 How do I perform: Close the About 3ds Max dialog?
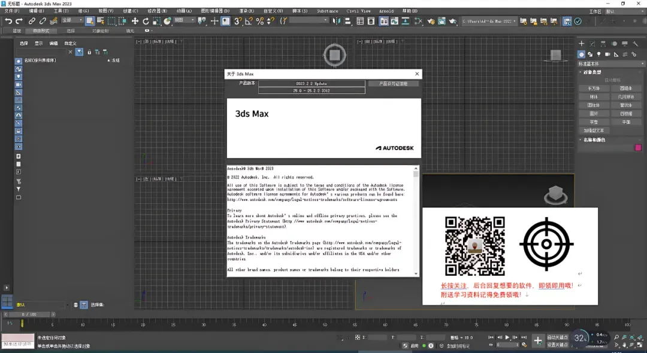[417, 74]
